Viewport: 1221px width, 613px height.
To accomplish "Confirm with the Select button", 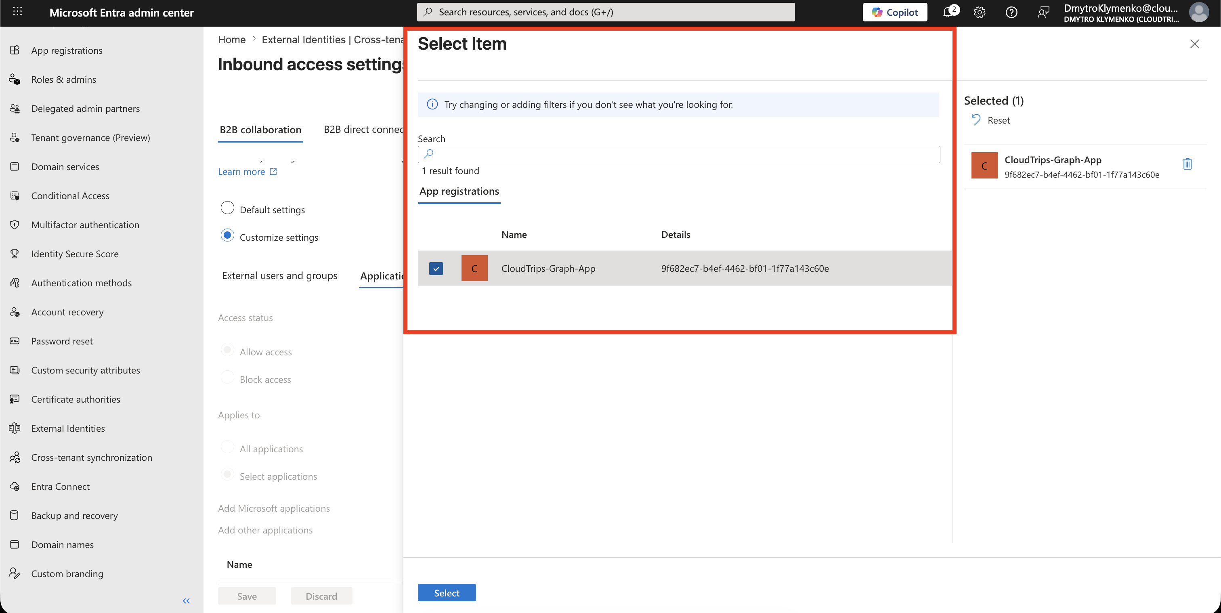I will tap(447, 593).
